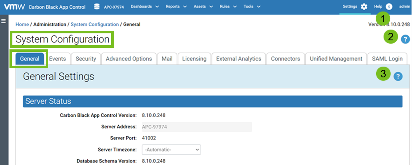The image size is (412, 165).
Task: Open the Connectors tab
Action: [x=286, y=59]
